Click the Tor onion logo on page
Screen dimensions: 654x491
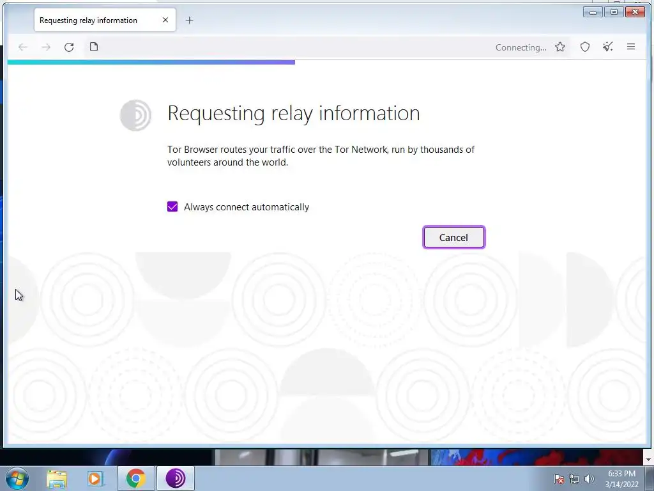click(x=135, y=115)
